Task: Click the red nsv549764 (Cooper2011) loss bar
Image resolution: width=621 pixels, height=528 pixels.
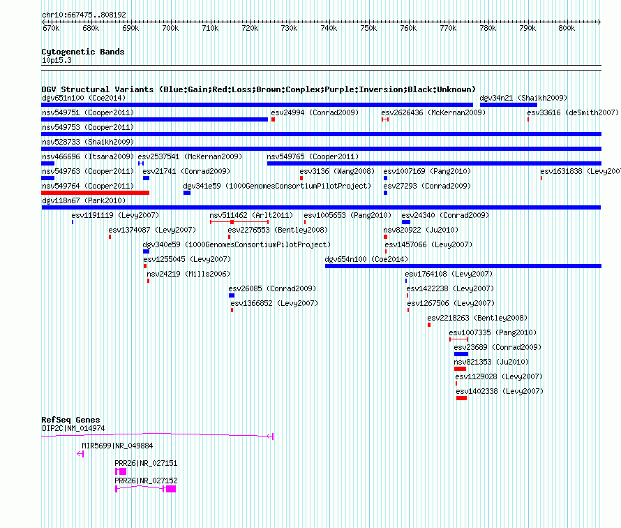Action: tap(96, 193)
